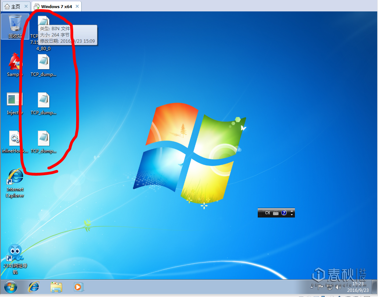Open the clock showing 15:23

coord(358,287)
